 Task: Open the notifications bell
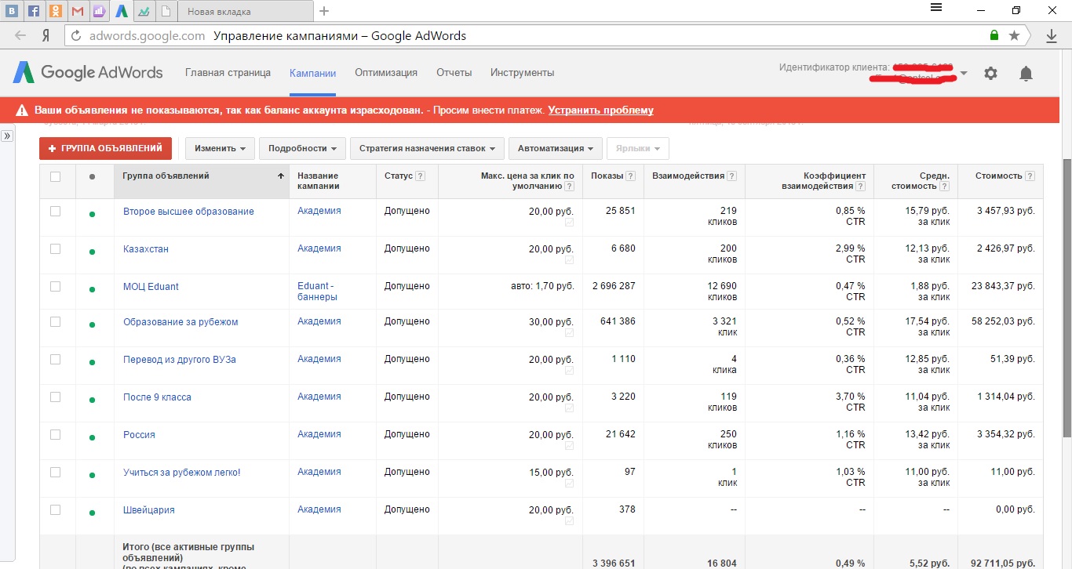click(1026, 74)
